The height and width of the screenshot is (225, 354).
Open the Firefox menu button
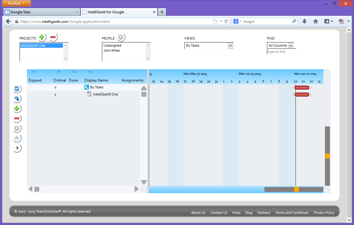(x=16, y=3)
